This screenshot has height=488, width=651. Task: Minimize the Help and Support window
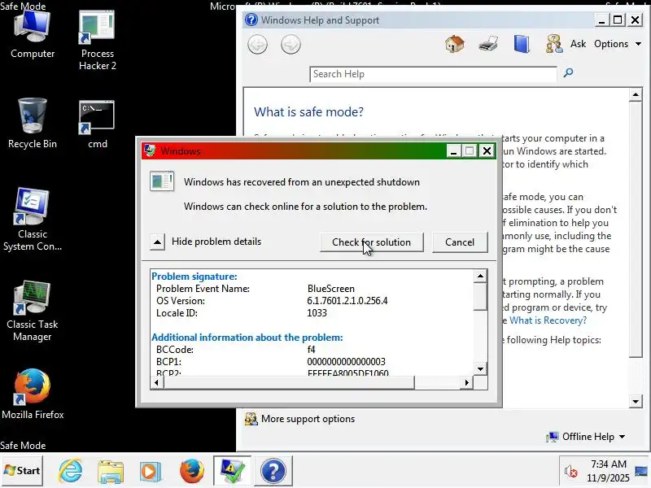click(601, 20)
